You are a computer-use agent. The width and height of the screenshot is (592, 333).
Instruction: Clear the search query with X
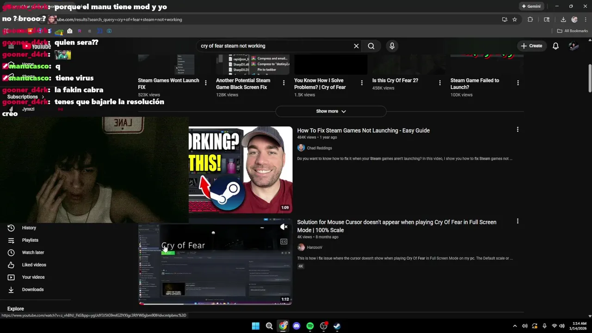click(356, 46)
